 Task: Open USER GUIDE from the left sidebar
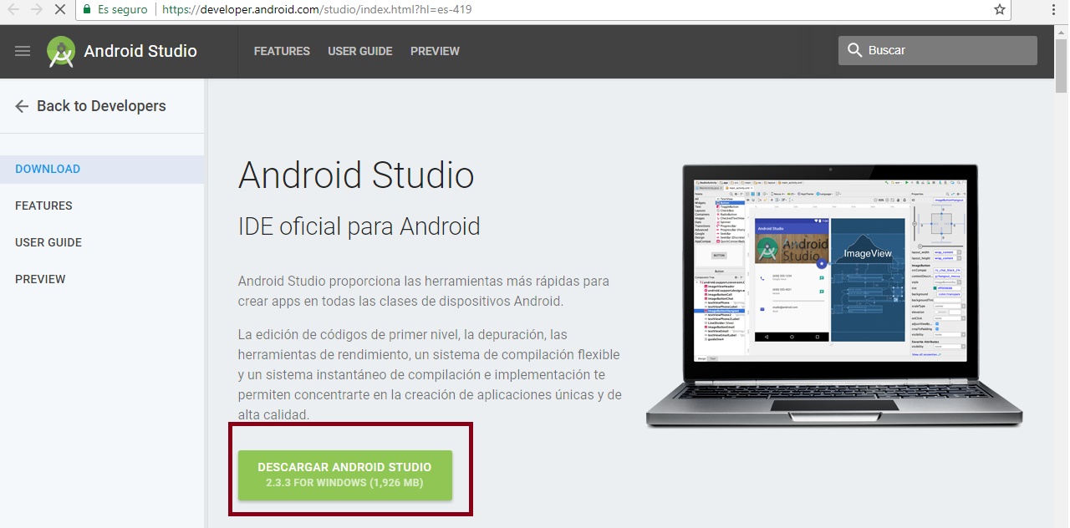(x=48, y=242)
